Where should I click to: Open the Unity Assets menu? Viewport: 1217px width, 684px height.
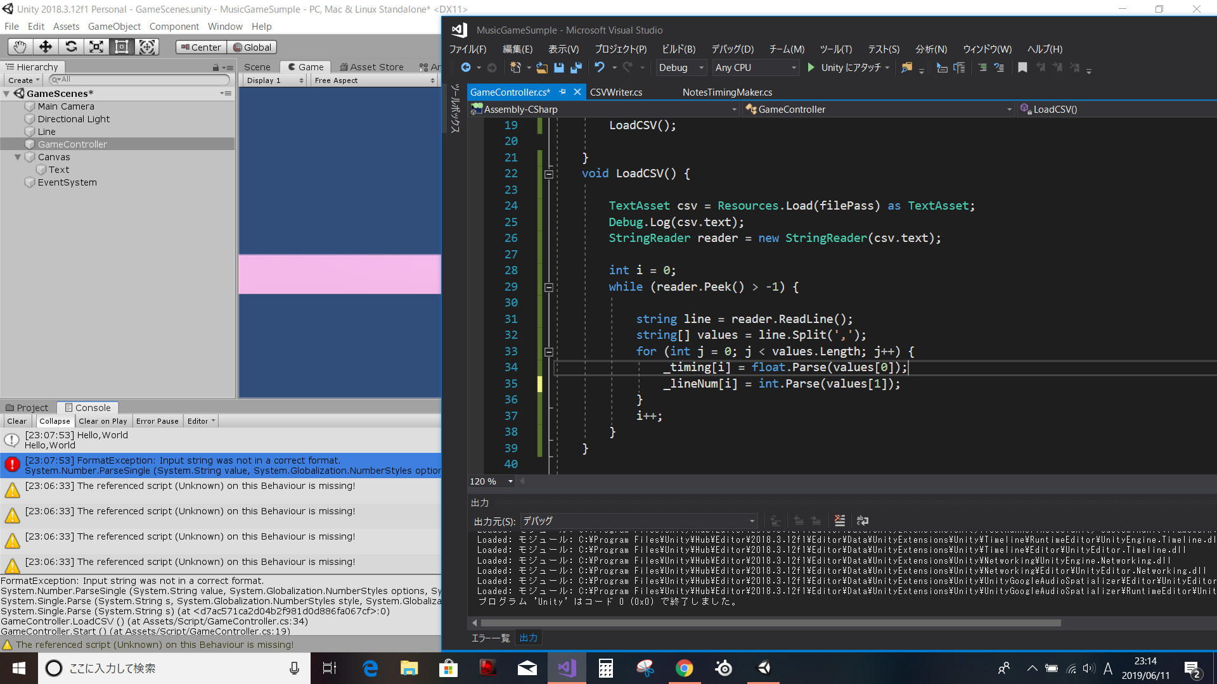point(66,27)
